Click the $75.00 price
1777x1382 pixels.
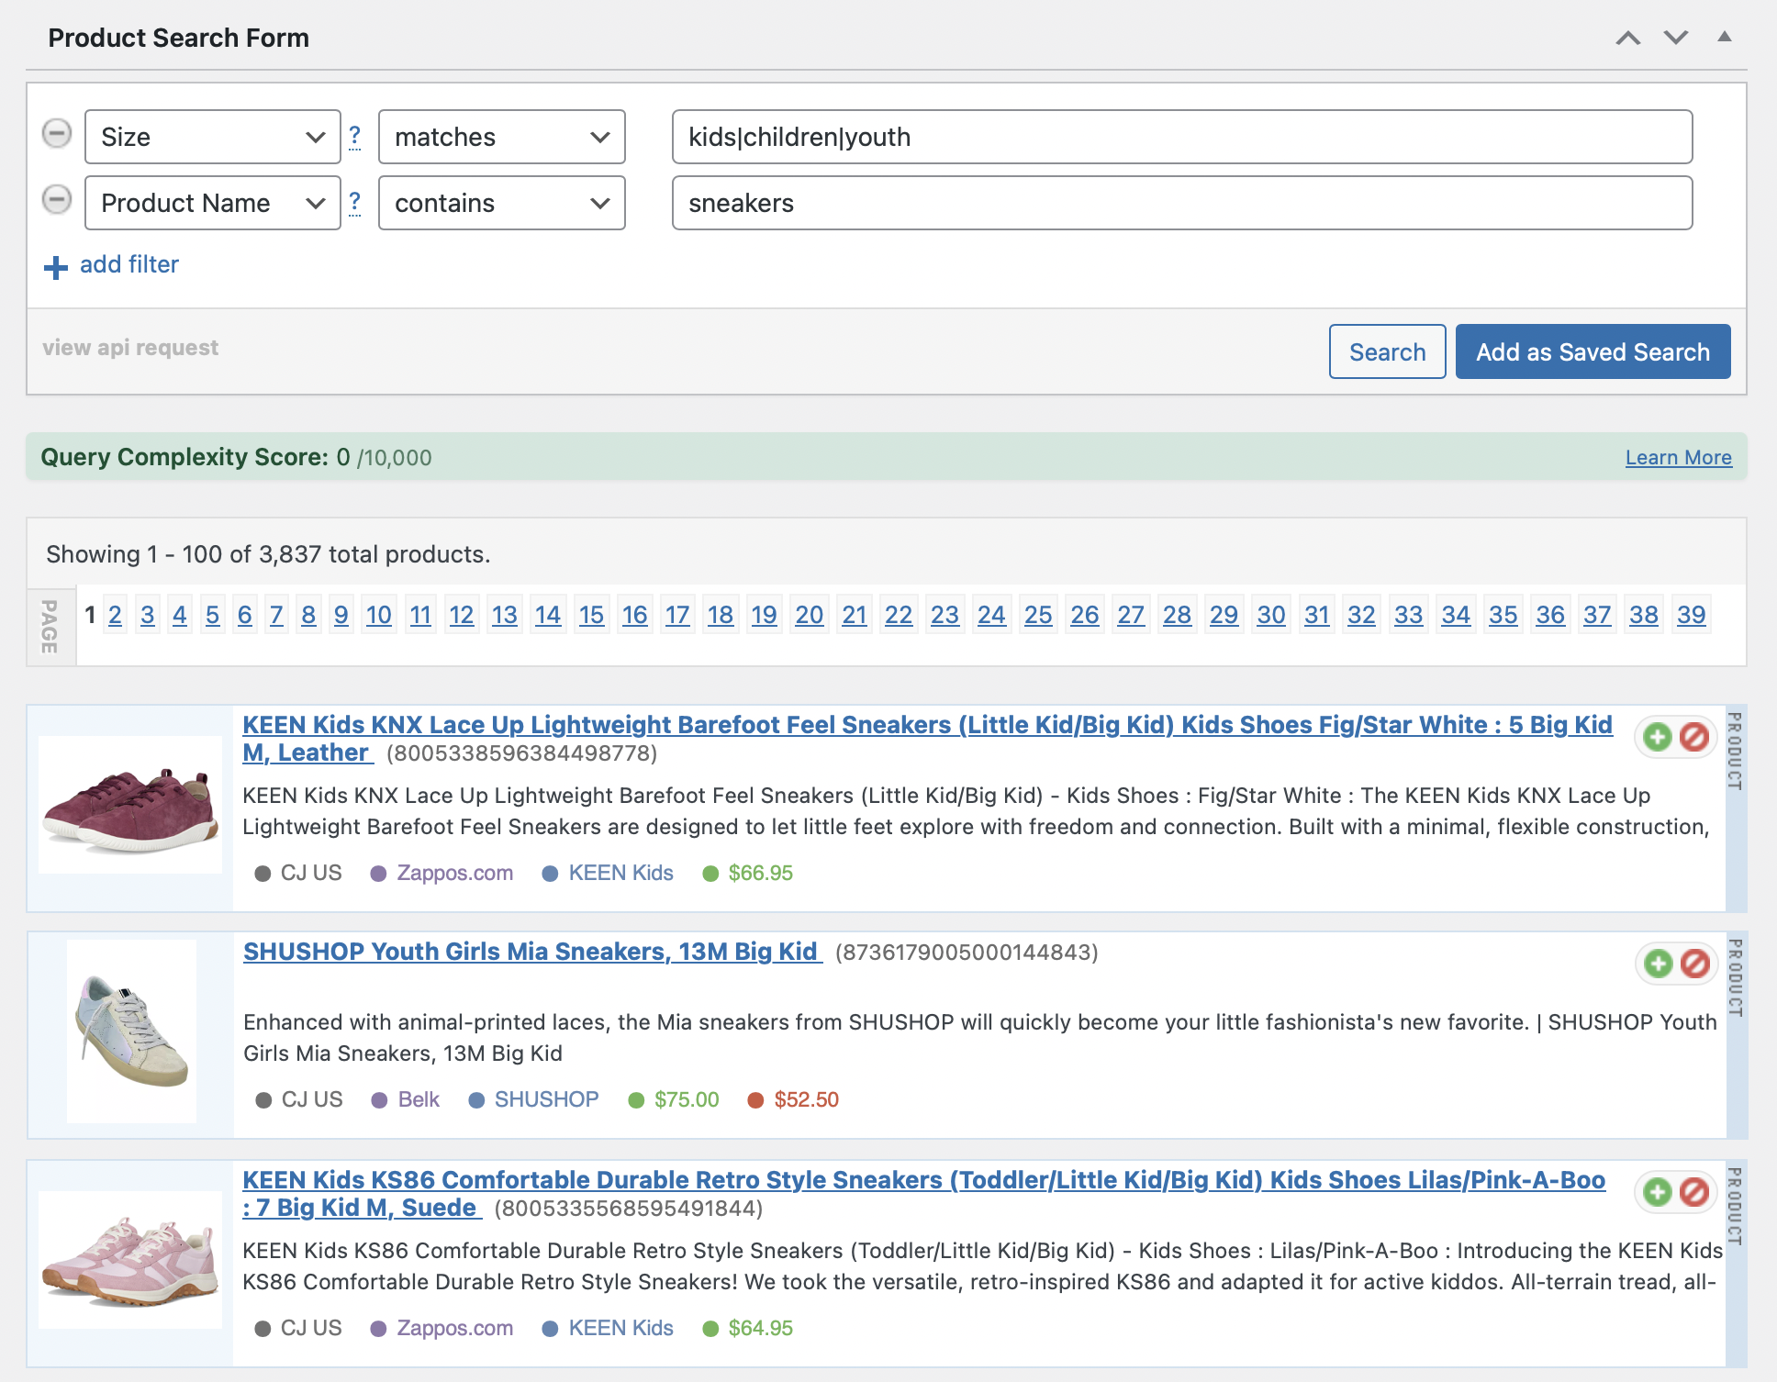point(687,1099)
